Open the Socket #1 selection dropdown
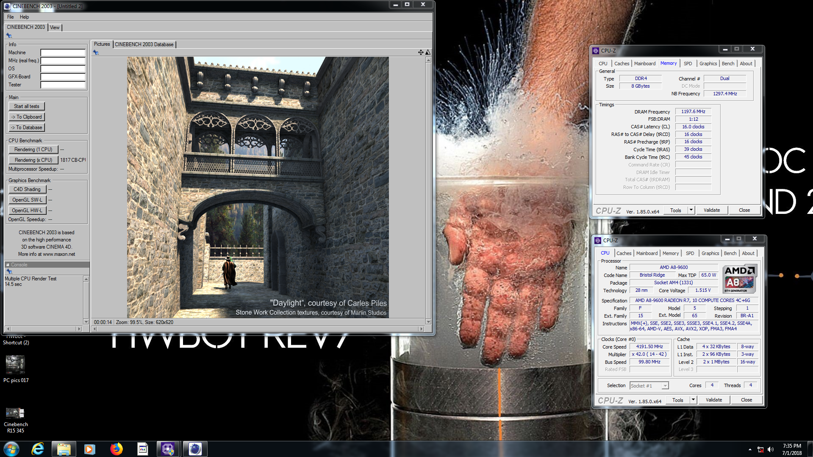813x457 pixels. pyautogui.click(x=649, y=386)
